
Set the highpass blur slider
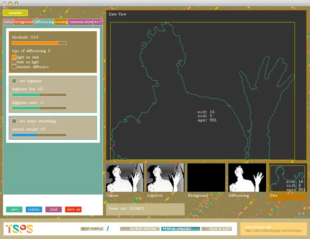click(x=39, y=95)
